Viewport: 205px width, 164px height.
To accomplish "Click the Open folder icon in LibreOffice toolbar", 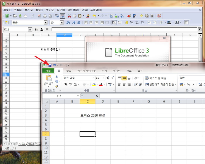I will 15,16.
